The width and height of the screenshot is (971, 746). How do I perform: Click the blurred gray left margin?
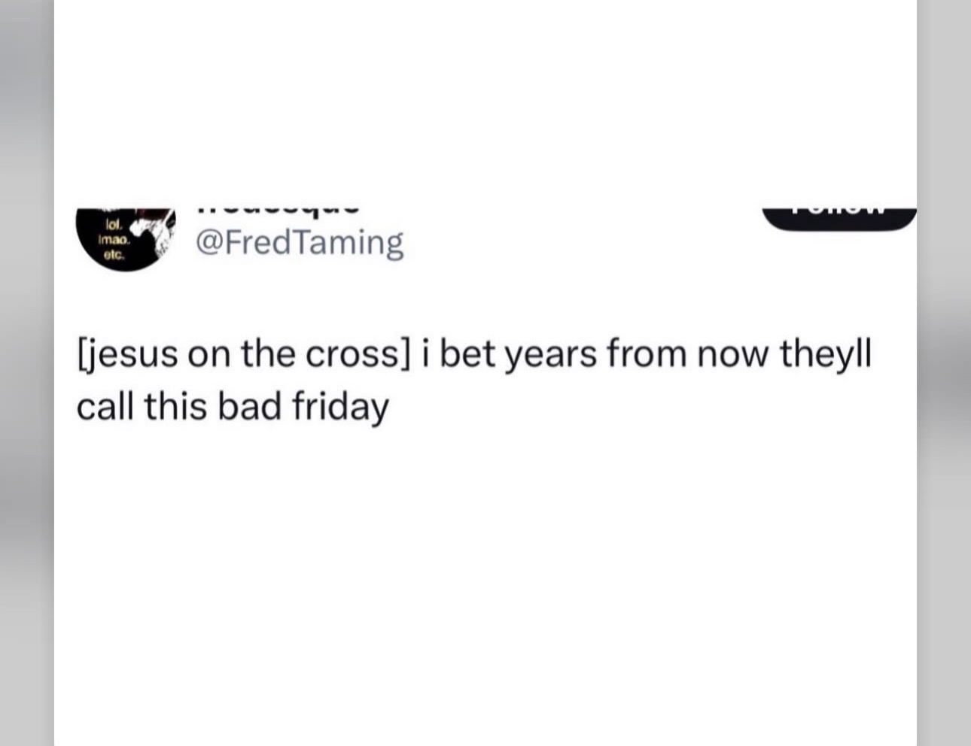[x=26, y=376]
